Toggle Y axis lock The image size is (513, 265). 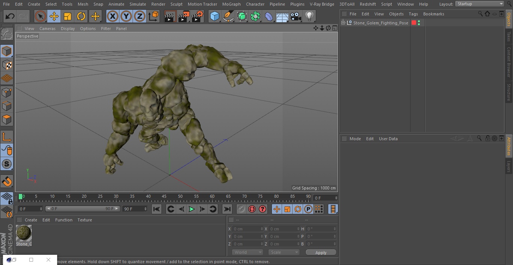[x=126, y=16]
